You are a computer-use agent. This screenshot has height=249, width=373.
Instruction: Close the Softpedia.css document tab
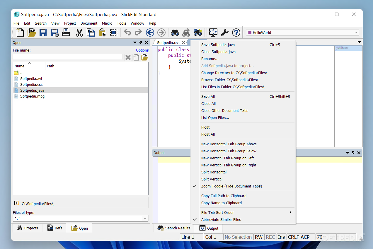pyautogui.click(x=184, y=43)
